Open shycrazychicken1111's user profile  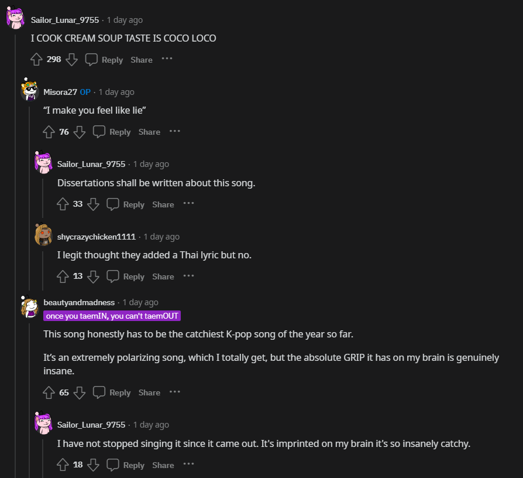click(x=96, y=237)
